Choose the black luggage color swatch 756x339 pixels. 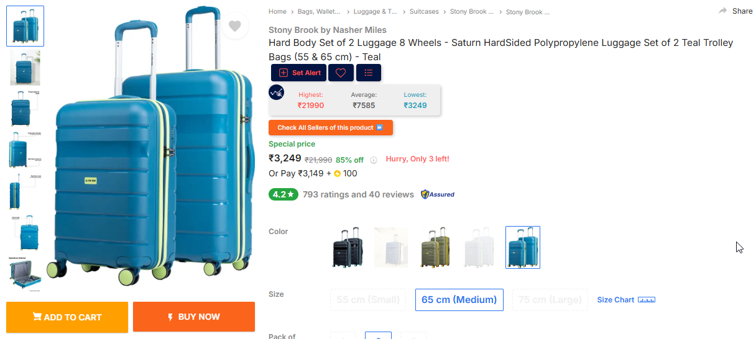point(347,247)
